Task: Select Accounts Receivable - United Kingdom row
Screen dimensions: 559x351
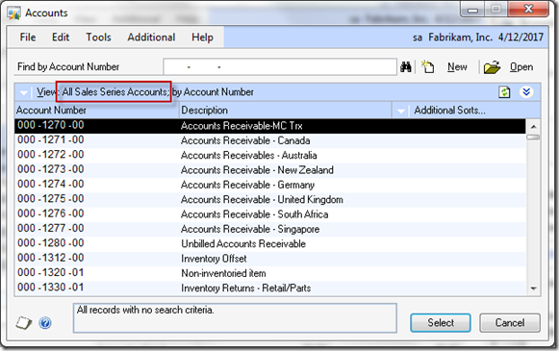Action: (269, 199)
